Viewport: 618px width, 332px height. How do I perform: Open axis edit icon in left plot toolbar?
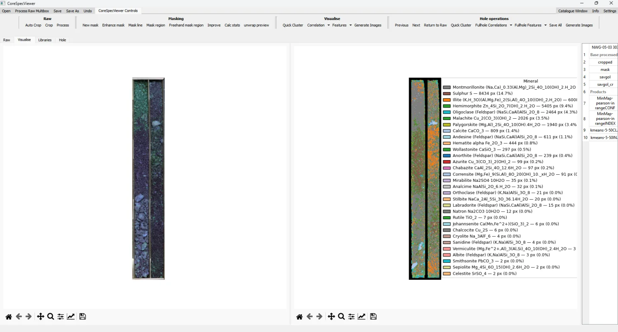pos(71,317)
